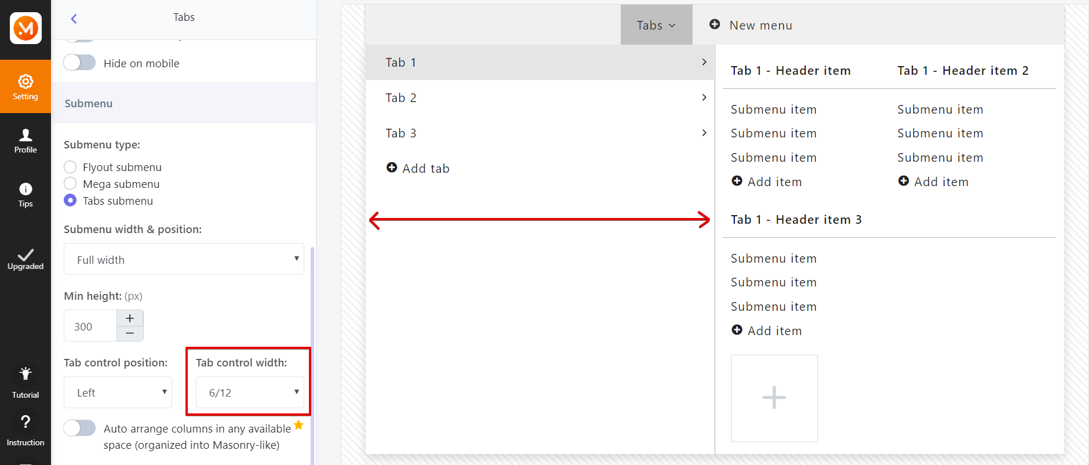This screenshot has height=465, width=1089.
Task: Open the Instruction question mark icon
Action: point(26,430)
